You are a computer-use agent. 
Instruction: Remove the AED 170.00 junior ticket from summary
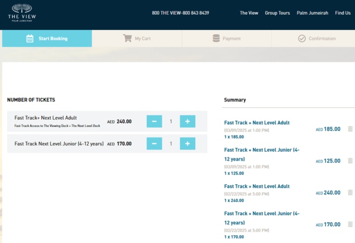pos(350,224)
